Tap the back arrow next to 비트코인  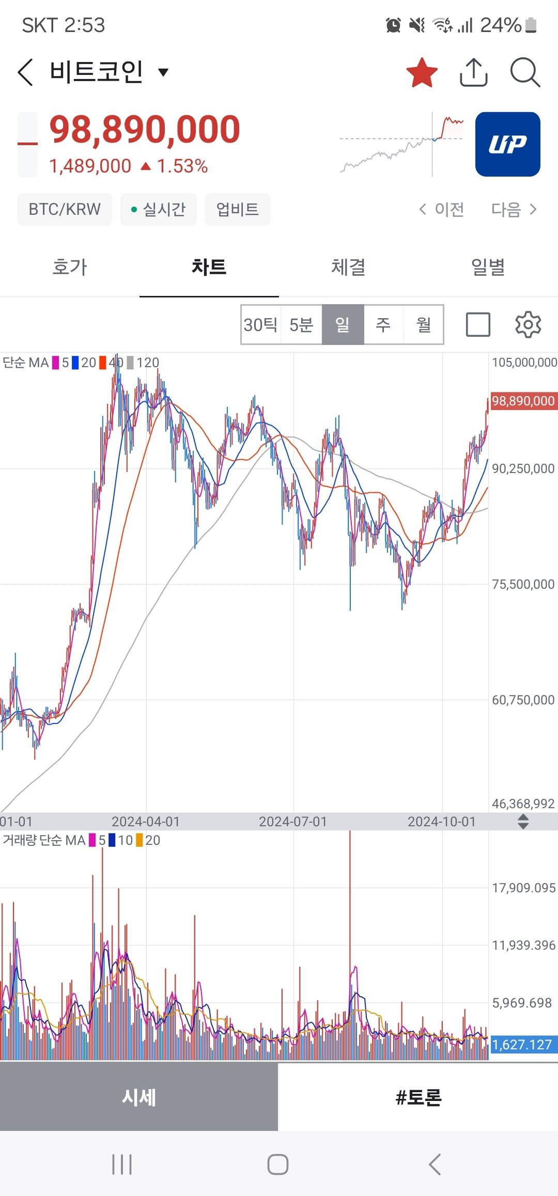[25, 72]
